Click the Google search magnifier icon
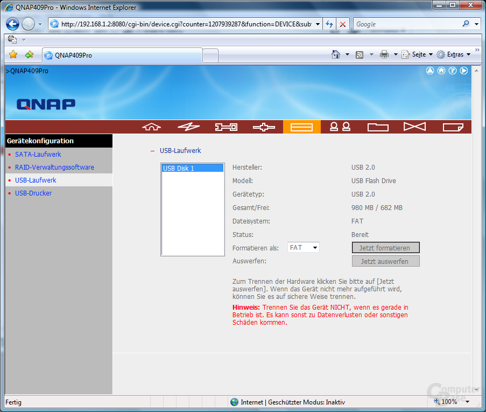The image size is (486, 412). pos(466,24)
